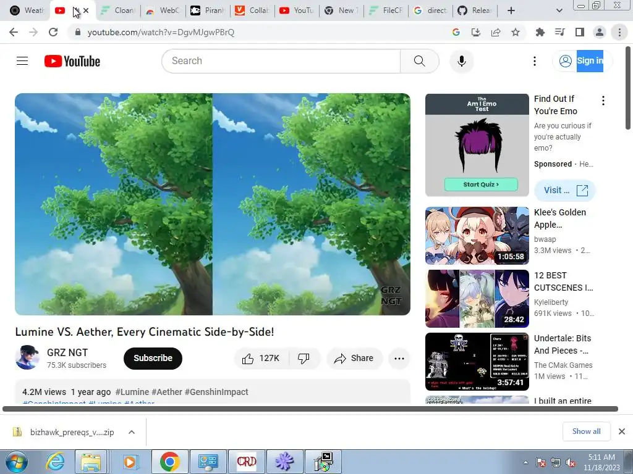
Task: Close the active YouTube tab
Action: (x=86, y=10)
